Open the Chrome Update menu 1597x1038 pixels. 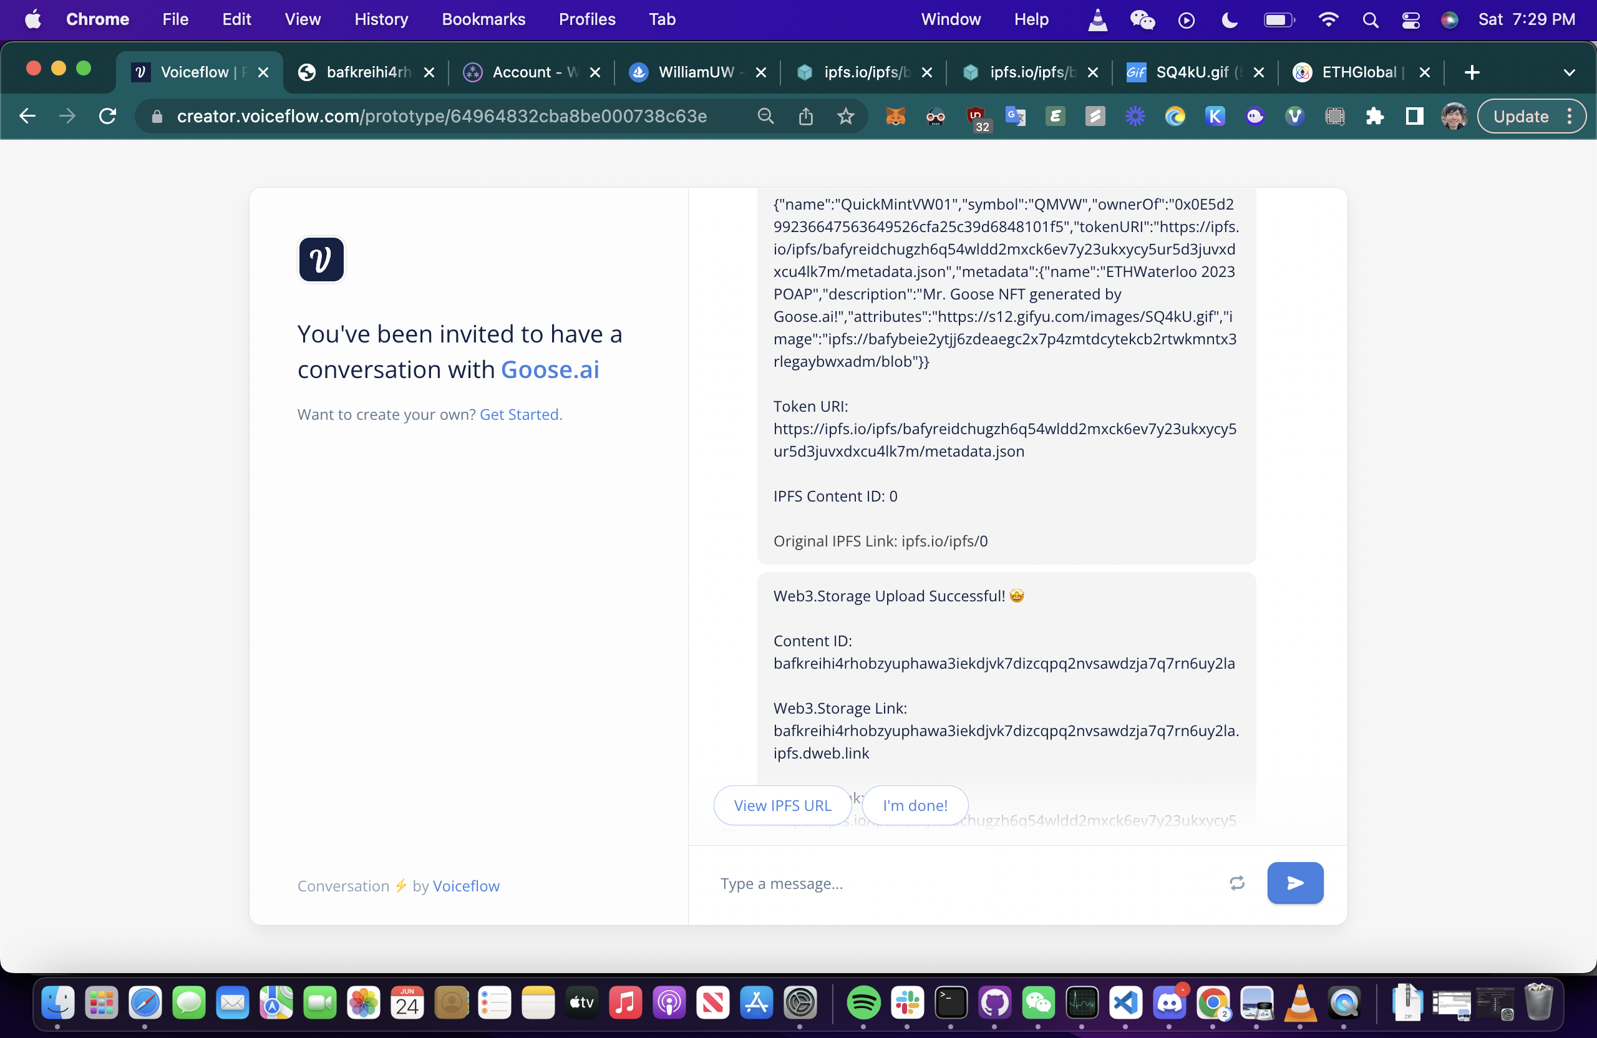(x=1531, y=116)
